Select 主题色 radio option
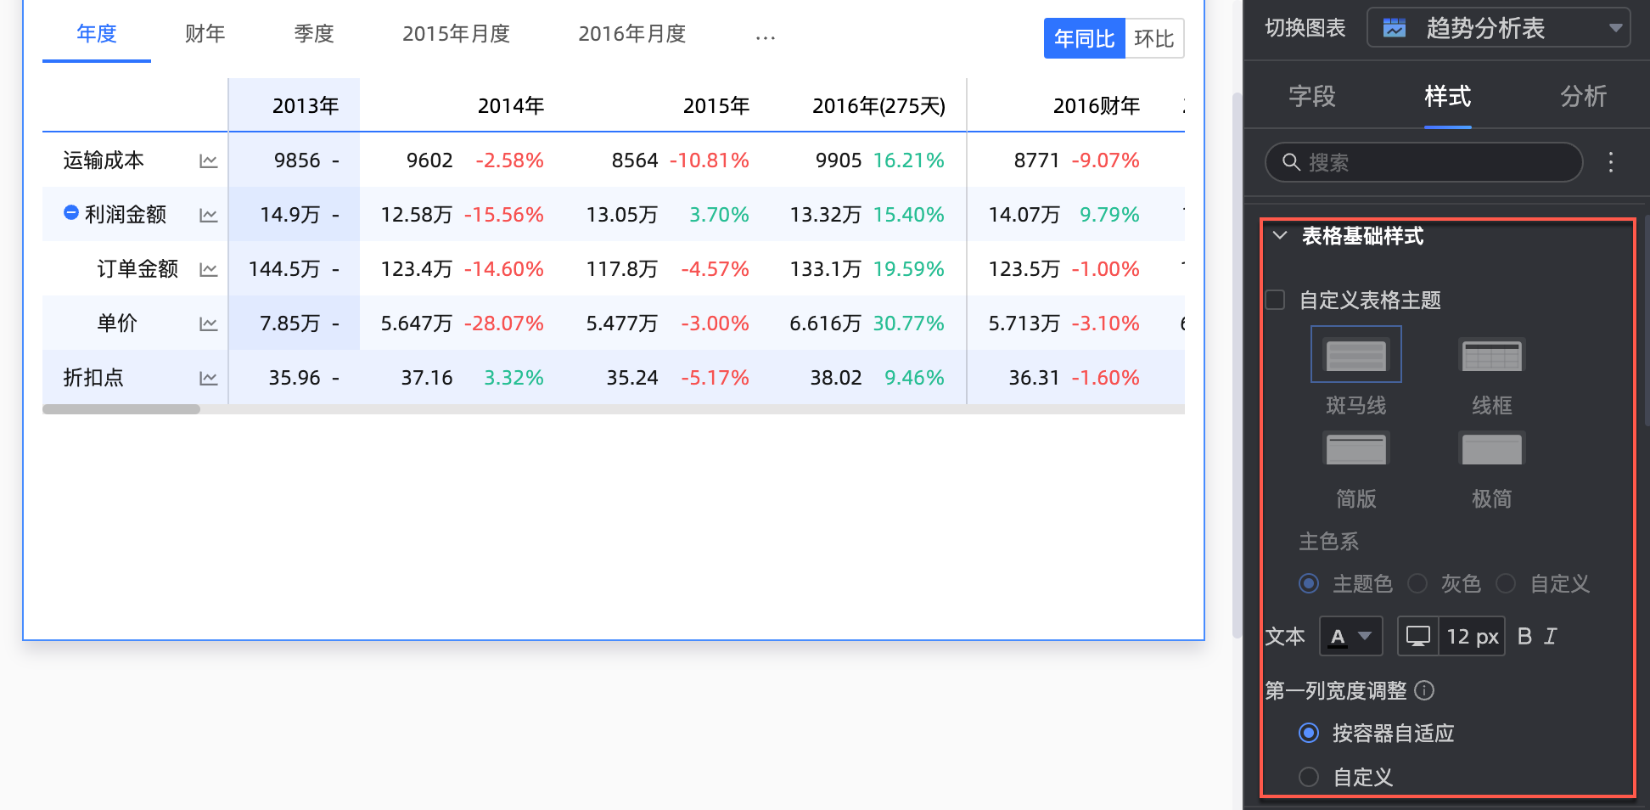 (x=1309, y=583)
